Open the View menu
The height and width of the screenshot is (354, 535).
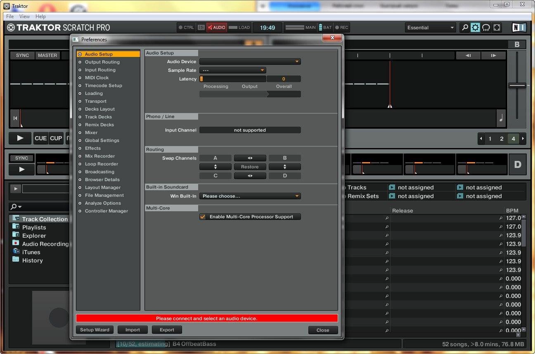coord(25,17)
